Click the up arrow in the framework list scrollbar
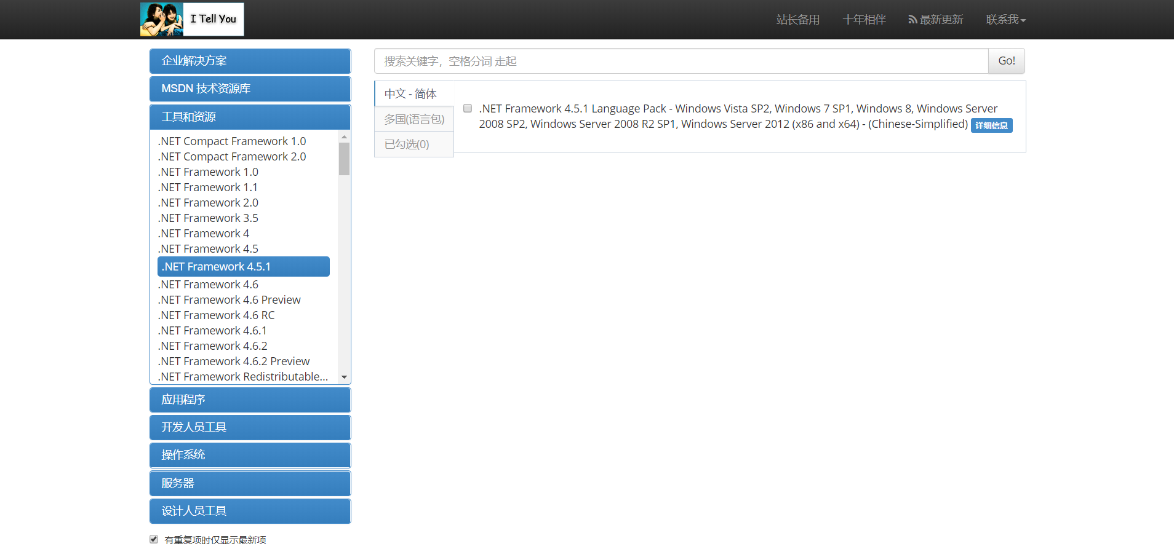Image resolution: width=1174 pixels, height=549 pixels. click(344, 136)
